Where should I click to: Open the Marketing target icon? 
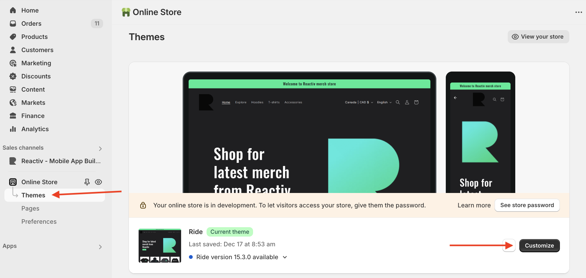point(13,63)
